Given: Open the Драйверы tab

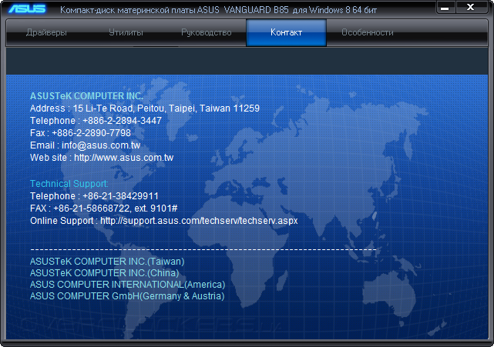Looking at the screenshot, I should (47, 32).
